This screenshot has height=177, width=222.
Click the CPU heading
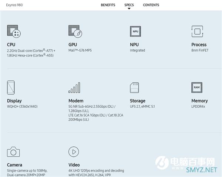click(11, 45)
